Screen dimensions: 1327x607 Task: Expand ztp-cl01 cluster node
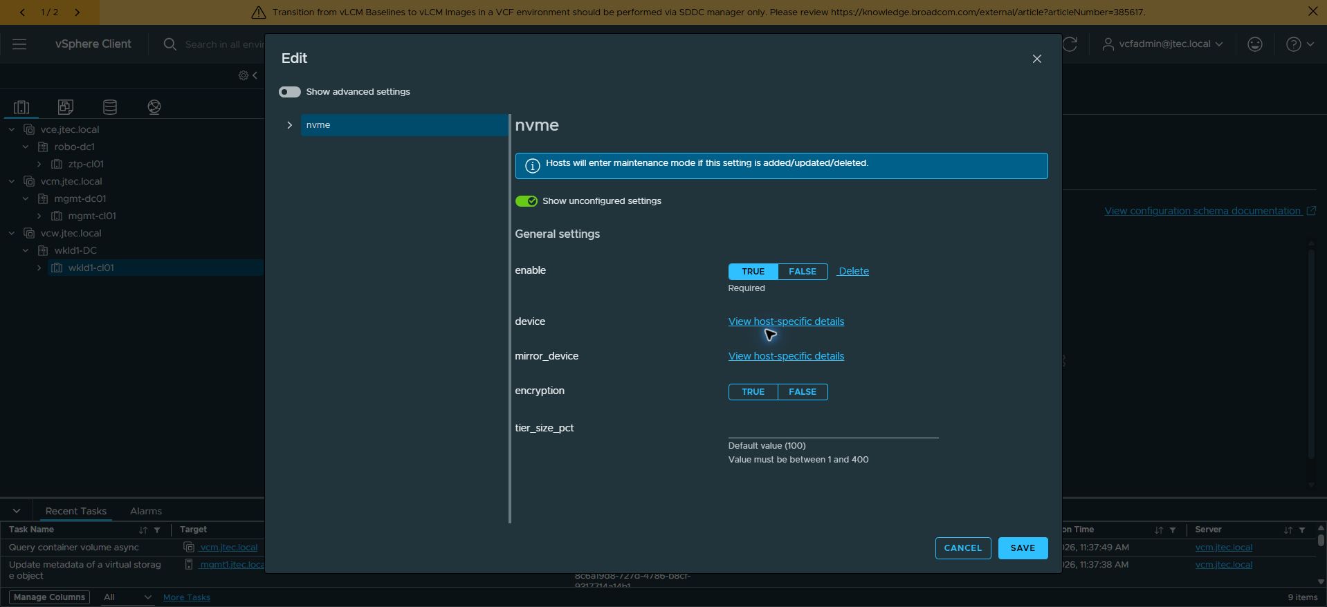(39, 165)
